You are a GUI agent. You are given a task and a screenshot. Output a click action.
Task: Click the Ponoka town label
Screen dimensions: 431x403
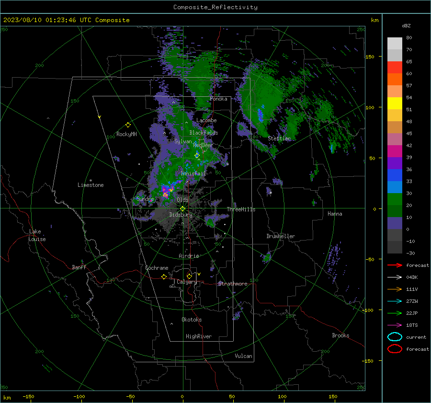coord(218,99)
